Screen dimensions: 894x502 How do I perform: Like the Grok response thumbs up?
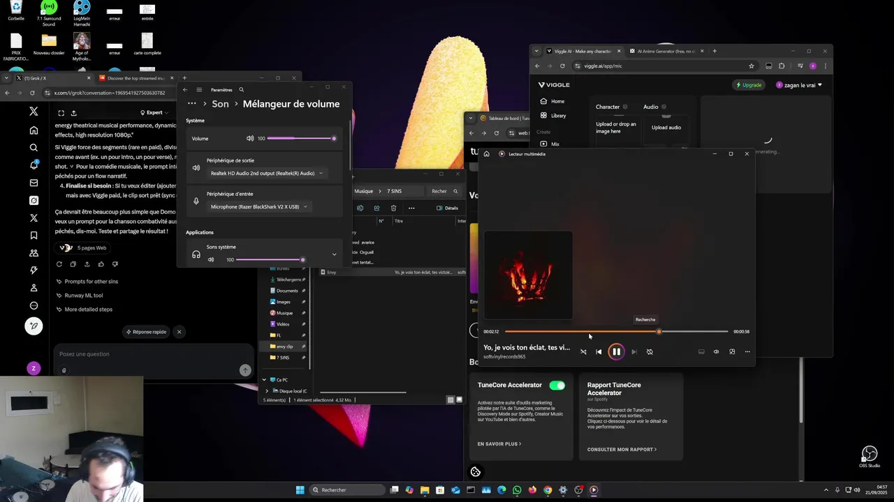click(101, 264)
